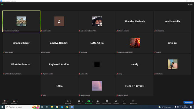Click the green Share Screen button
194x109 pixels.
tap(89, 102)
